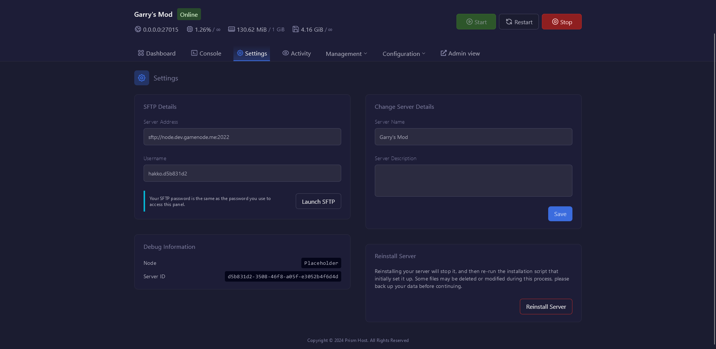Expand the Configuration dropdown menu
The width and height of the screenshot is (716, 349).
pyautogui.click(x=403, y=54)
